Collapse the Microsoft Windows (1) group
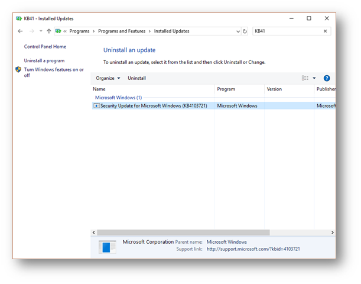Image resolution: width=361 pixels, height=284 pixels. (118, 98)
